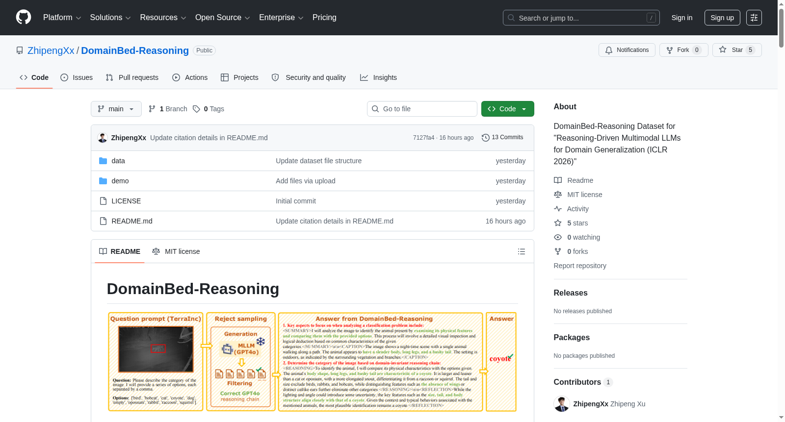Open README.md row's citation update commit

[x=335, y=221]
